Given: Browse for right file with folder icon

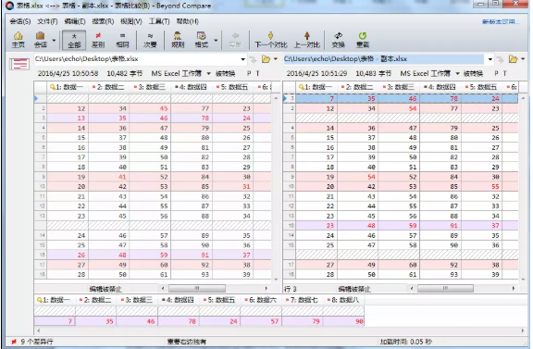Looking at the screenshot, I should [513, 59].
